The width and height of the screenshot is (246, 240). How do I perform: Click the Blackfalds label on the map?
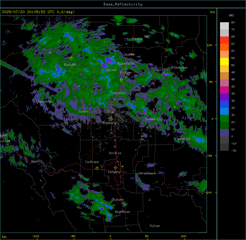126,64
